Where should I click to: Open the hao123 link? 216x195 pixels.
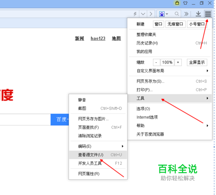[x=98, y=38]
